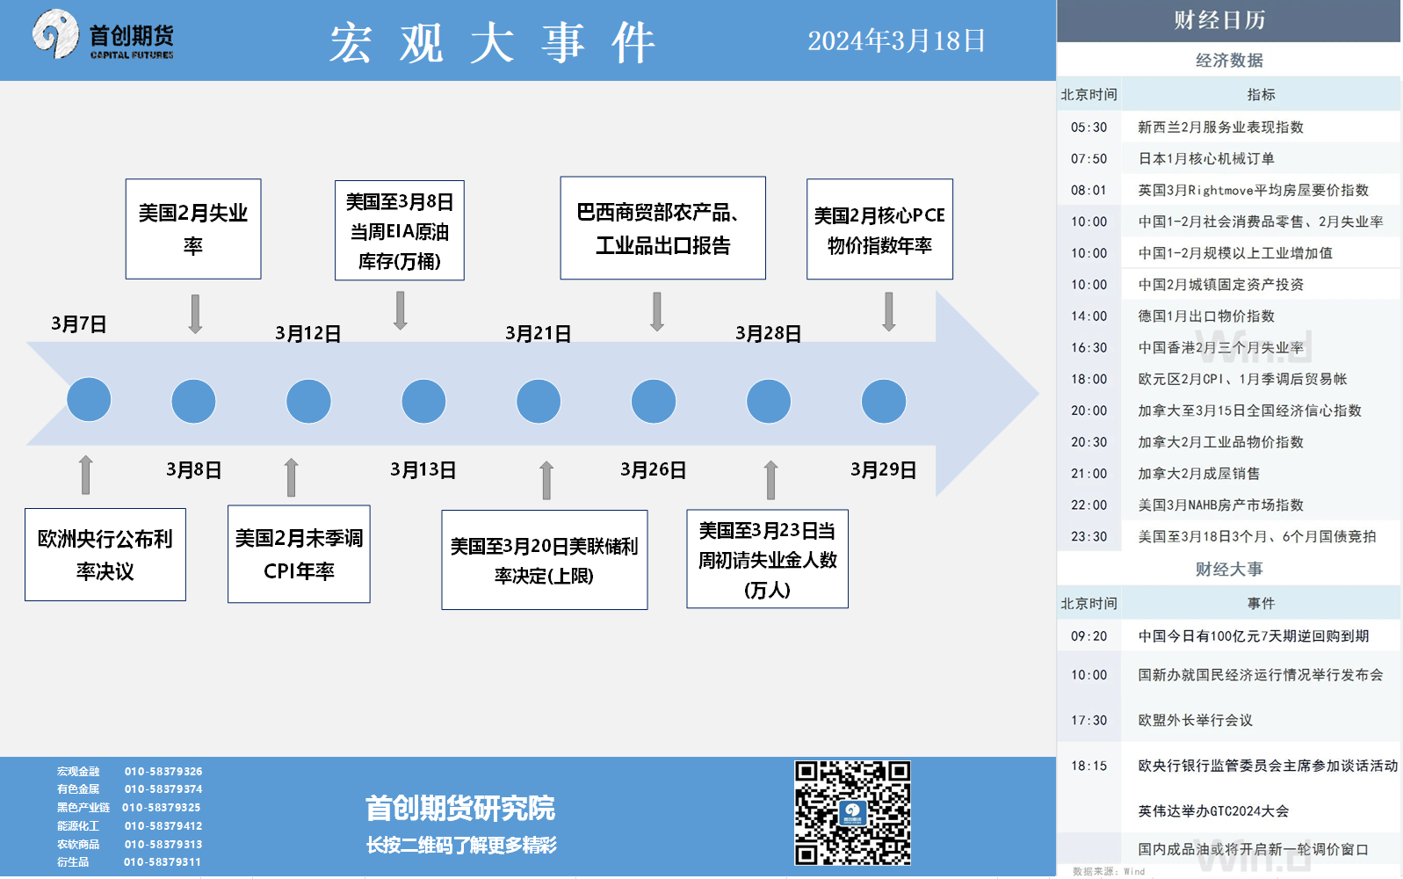
Task: Click 中国今日有100亿元7天期逆回购到期 event
Action: [1228, 636]
